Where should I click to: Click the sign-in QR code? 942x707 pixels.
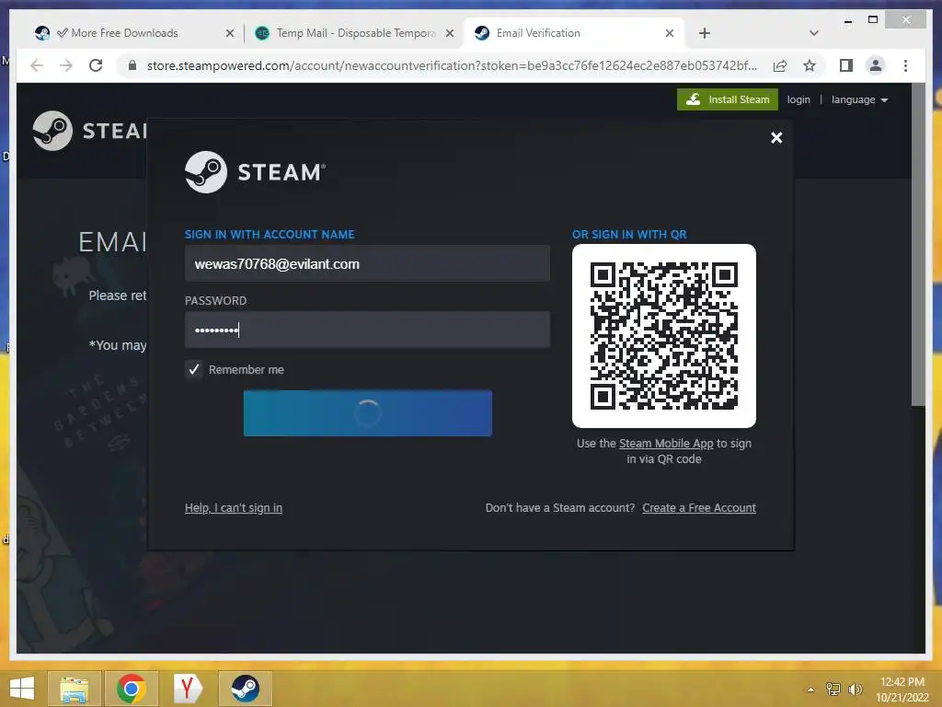[x=664, y=335]
